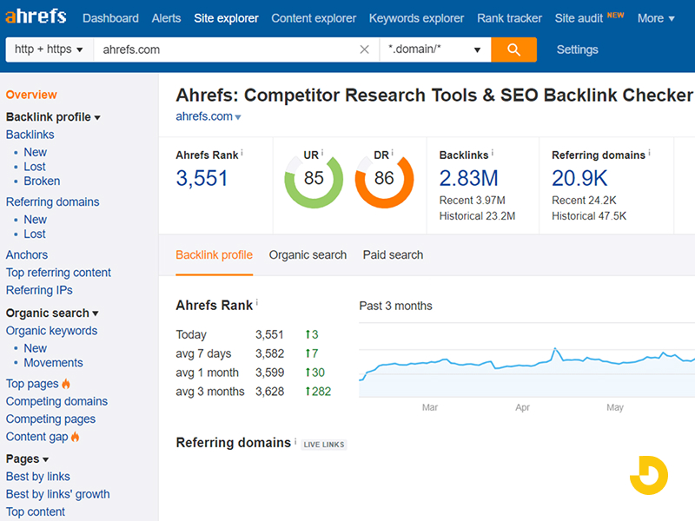This screenshot has width=695, height=521.
Task: Open the Best by links' growth report
Action: click(x=57, y=494)
